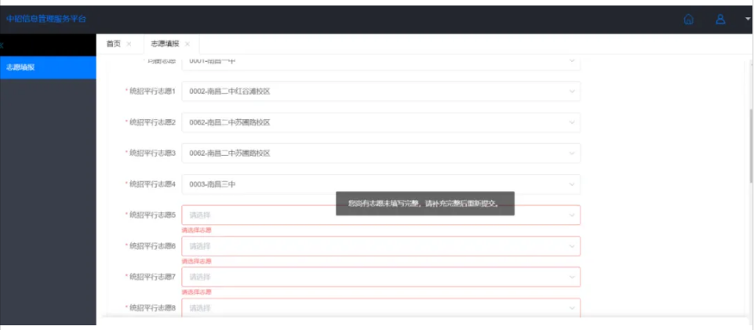The image size is (754, 330).
Task: Open the empty 统招平行志愿8 dropdown
Action: 381,307
